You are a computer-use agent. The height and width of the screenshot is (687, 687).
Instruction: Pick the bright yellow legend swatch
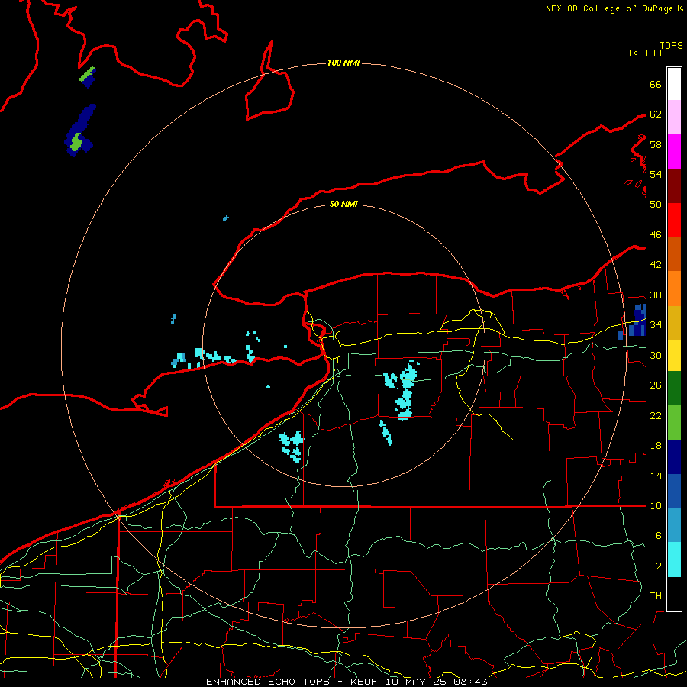coord(674,356)
